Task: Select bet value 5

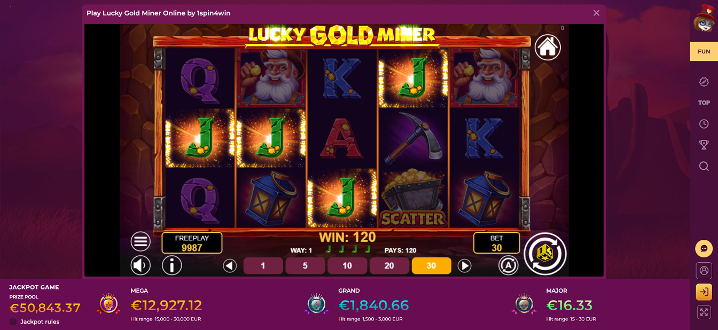Action: tap(305, 265)
